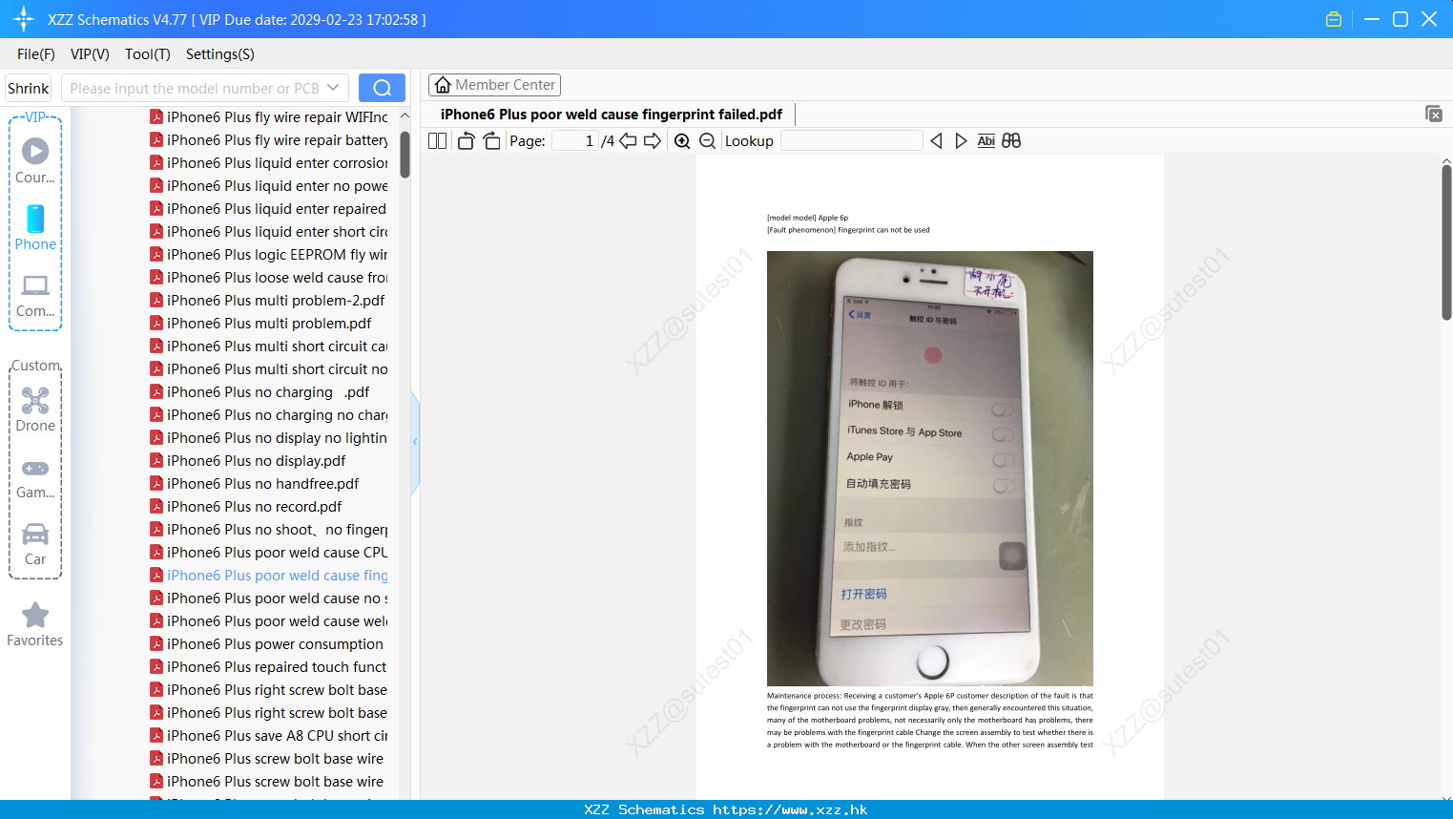1453x819 pixels.
Task: Open the Courses category in sidebar
Action: [35, 161]
